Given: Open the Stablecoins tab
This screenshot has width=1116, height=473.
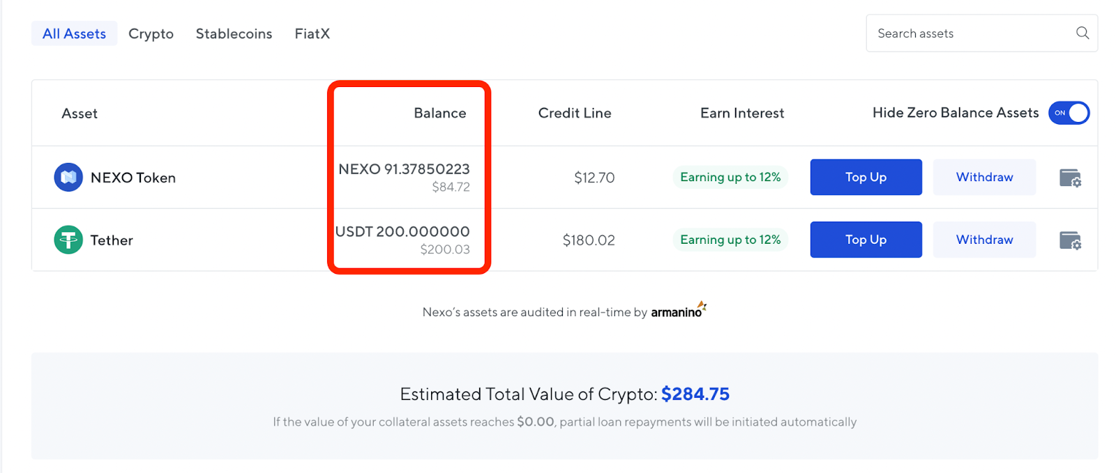Looking at the screenshot, I should [x=234, y=33].
